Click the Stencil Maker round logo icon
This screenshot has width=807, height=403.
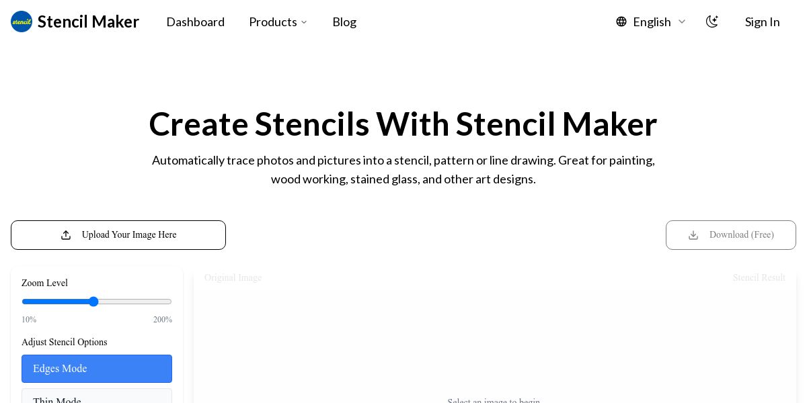[x=22, y=21]
